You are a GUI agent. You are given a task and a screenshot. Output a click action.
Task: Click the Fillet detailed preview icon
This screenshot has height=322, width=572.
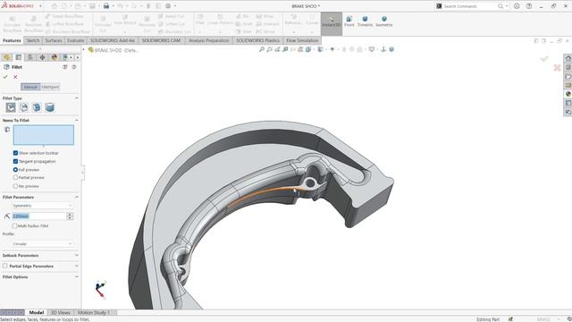[65, 67]
